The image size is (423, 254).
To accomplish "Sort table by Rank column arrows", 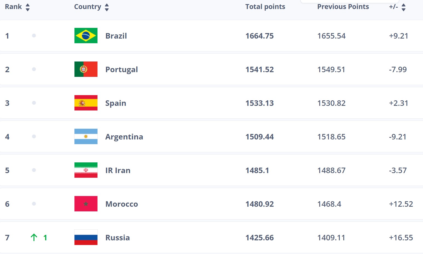I will (28, 7).
